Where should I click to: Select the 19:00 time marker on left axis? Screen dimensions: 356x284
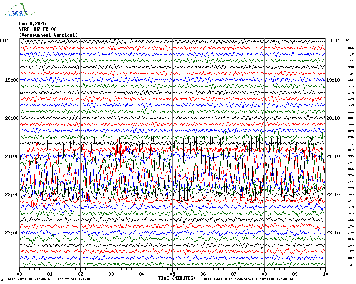[x=11, y=80]
